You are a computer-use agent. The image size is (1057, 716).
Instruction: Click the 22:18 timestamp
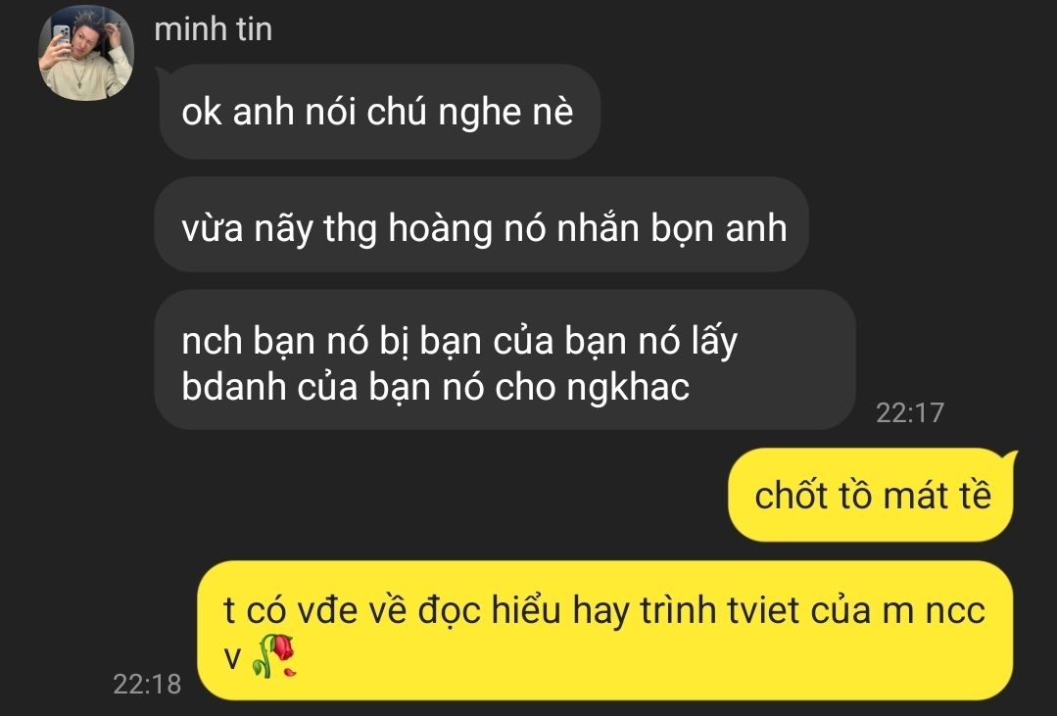[x=147, y=684]
